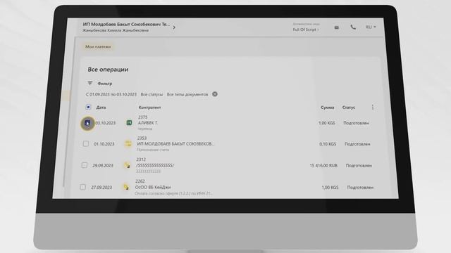Expand the company name chevron arrow
This screenshot has height=253, width=451.
click(x=174, y=27)
